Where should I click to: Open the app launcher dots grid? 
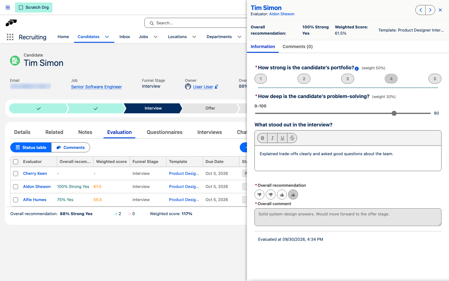[x=10, y=37]
